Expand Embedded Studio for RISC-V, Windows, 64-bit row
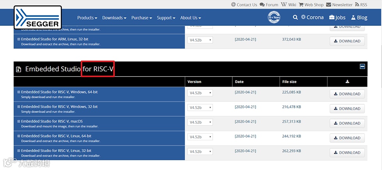This screenshot has height=170, width=382. pos(19,92)
